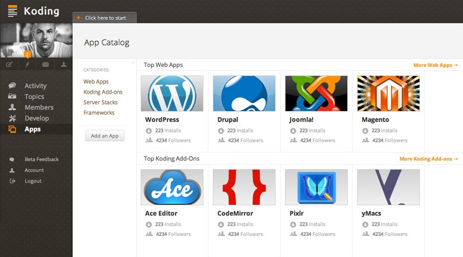Click the install icon under Magento
Screen dimensions: 463x257
(365, 131)
